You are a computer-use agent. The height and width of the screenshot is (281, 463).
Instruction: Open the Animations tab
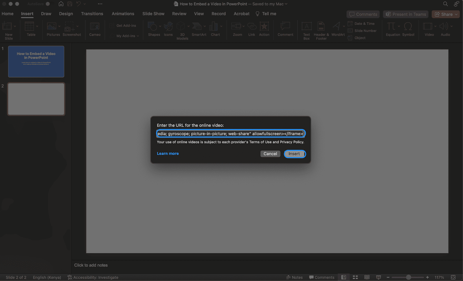[123, 14]
